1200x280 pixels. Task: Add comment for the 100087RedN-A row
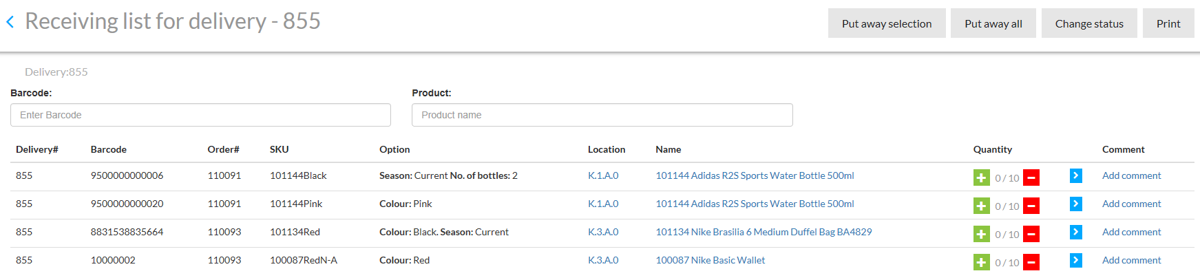1131,260
